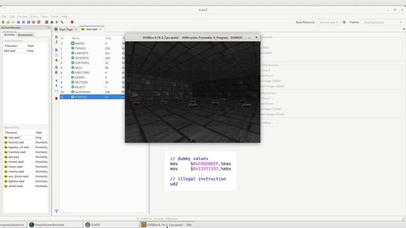Click the Close All archives icon

[x=39, y=22]
